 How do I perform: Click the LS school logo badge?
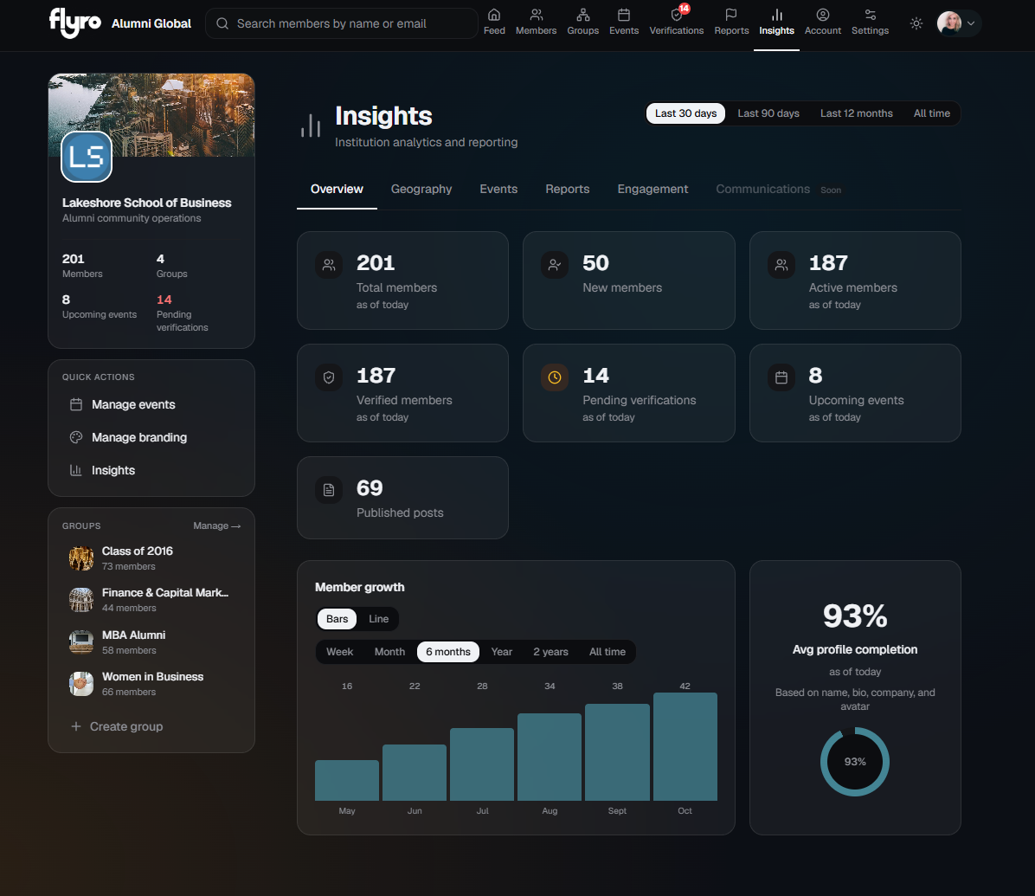coord(87,157)
